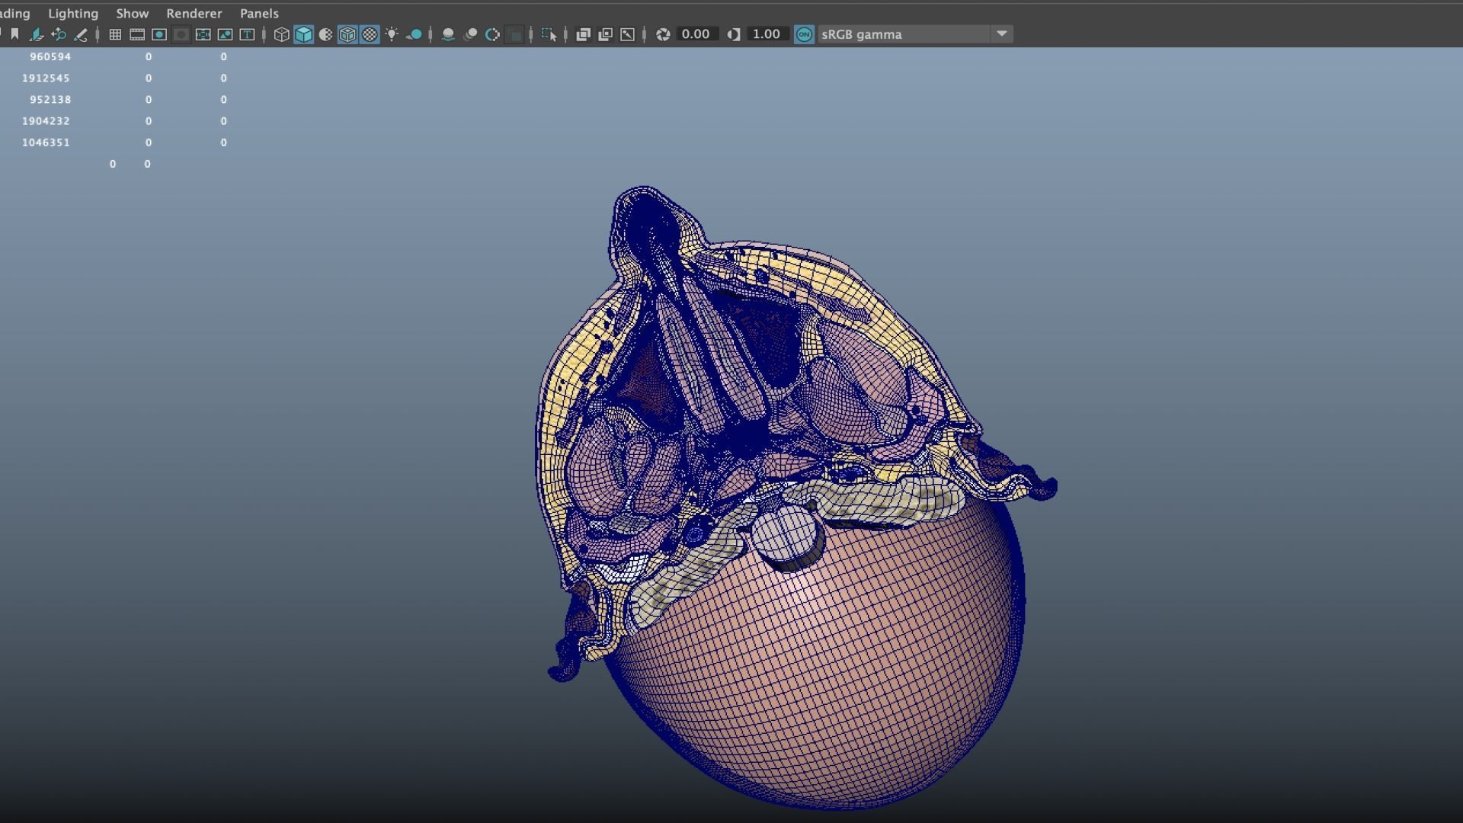The height and width of the screenshot is (823, 1463).
Task: Click the gamma value field showing 1.00
Action: click(x=767, y=34)
